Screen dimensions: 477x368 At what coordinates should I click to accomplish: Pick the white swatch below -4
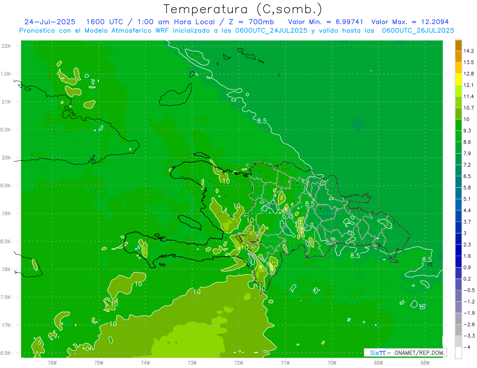click(458, 353)
